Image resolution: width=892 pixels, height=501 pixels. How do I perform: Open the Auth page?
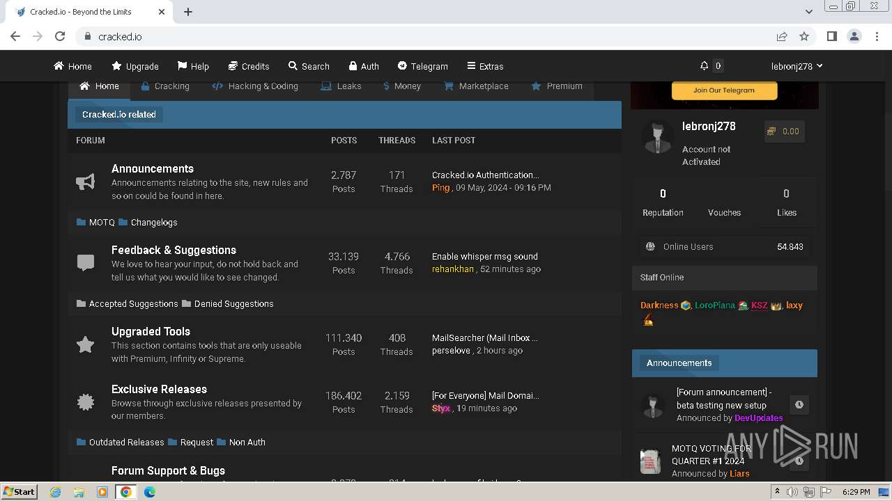[x=364, y=66]
